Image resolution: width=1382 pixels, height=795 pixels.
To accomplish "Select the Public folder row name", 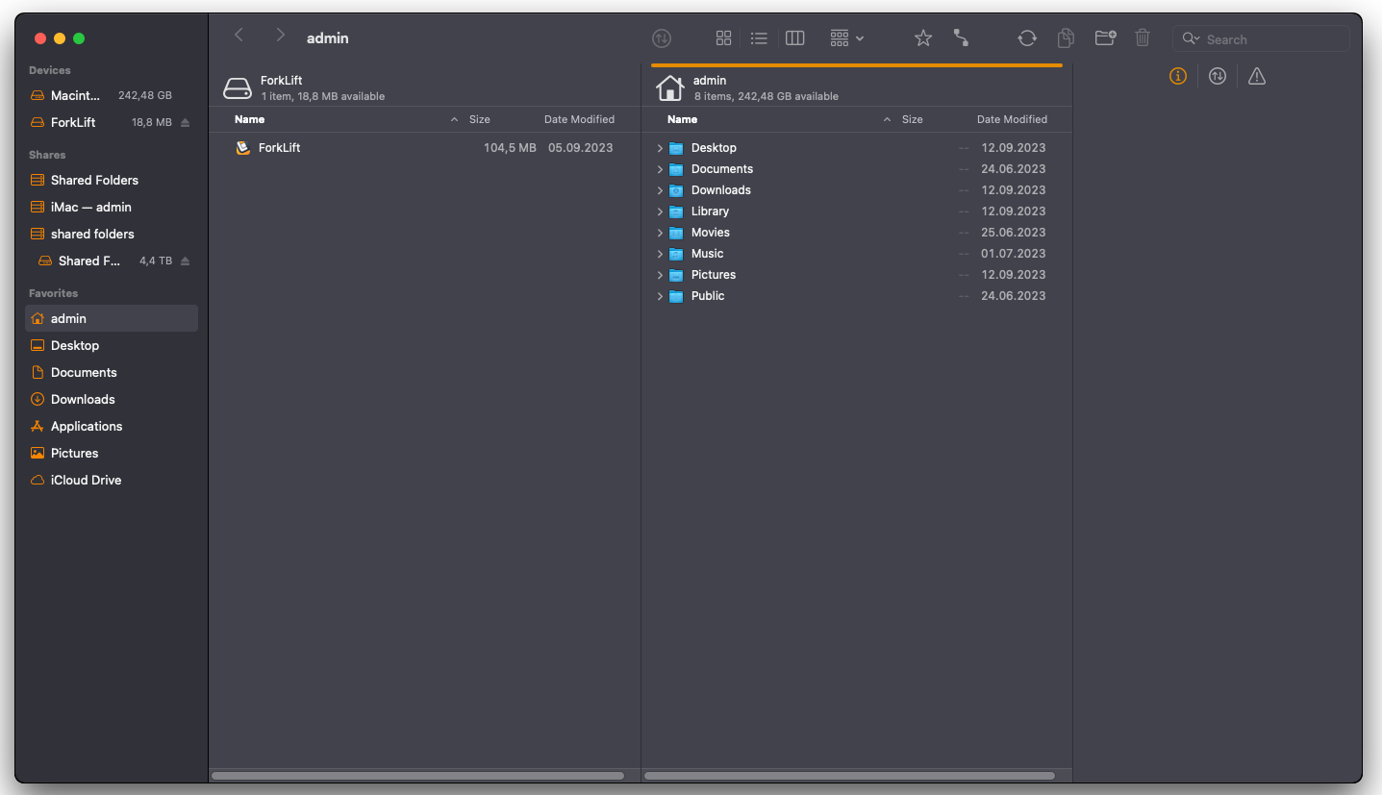I will coord(708,296).
